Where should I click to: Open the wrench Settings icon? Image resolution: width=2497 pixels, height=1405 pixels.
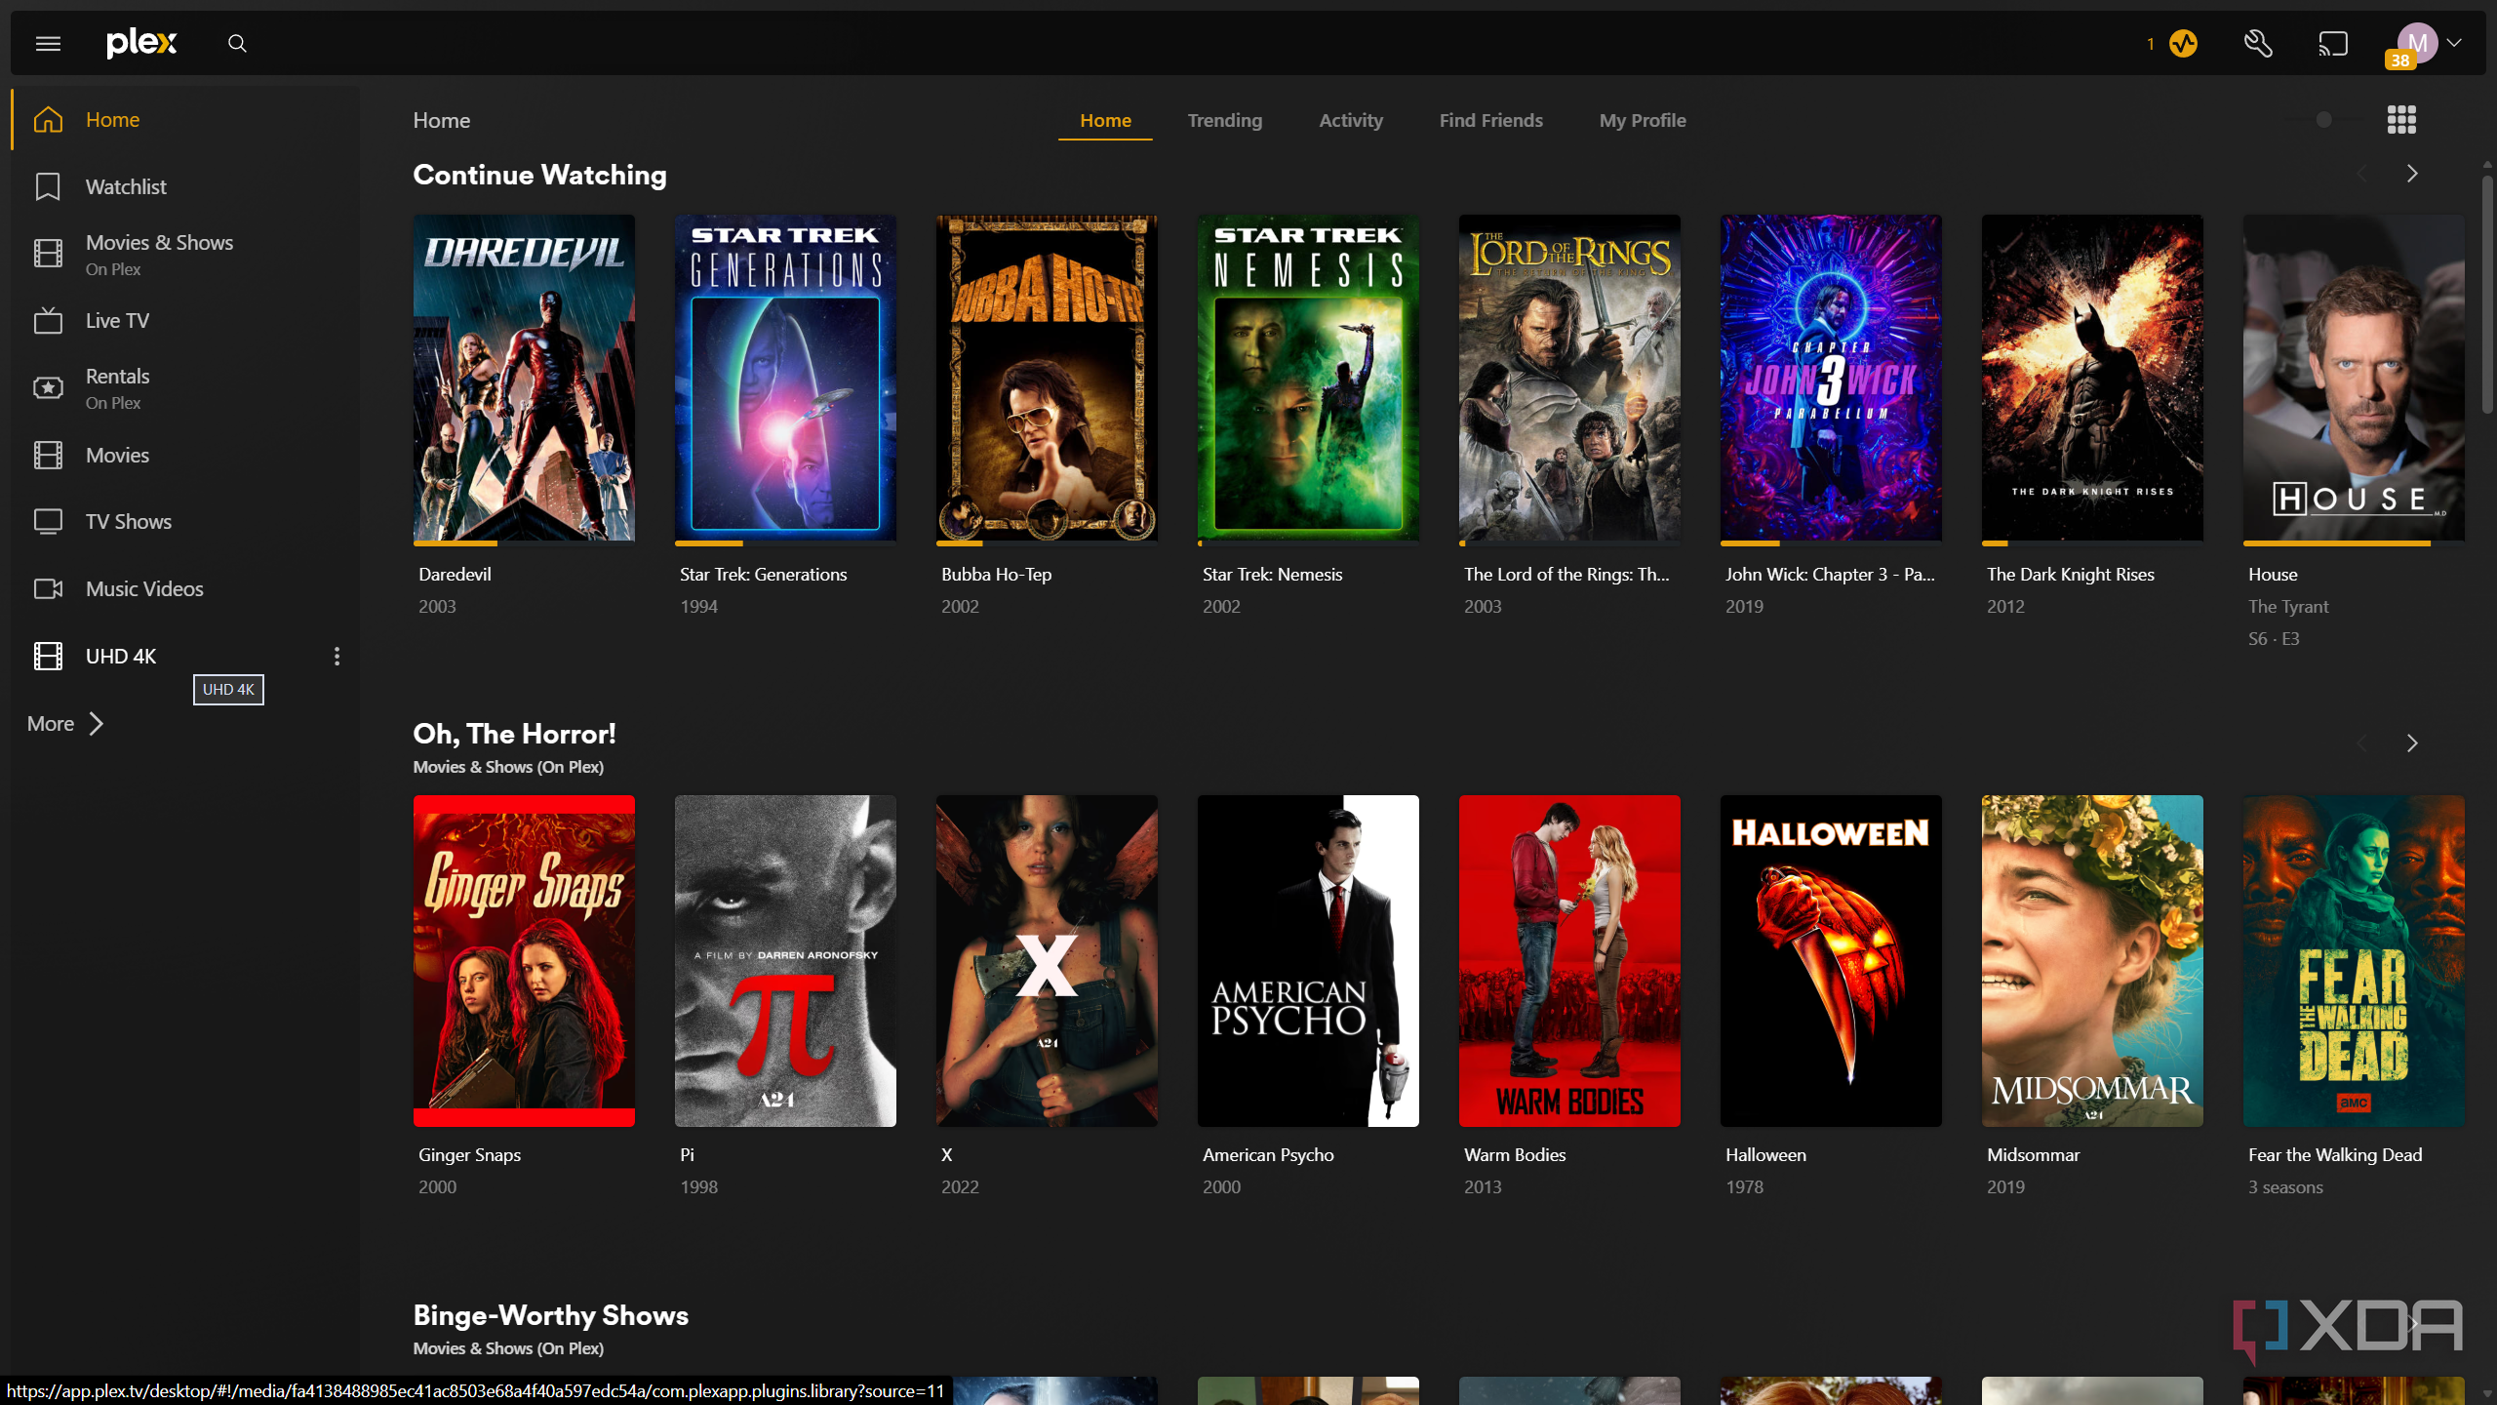click(2258, 43)
